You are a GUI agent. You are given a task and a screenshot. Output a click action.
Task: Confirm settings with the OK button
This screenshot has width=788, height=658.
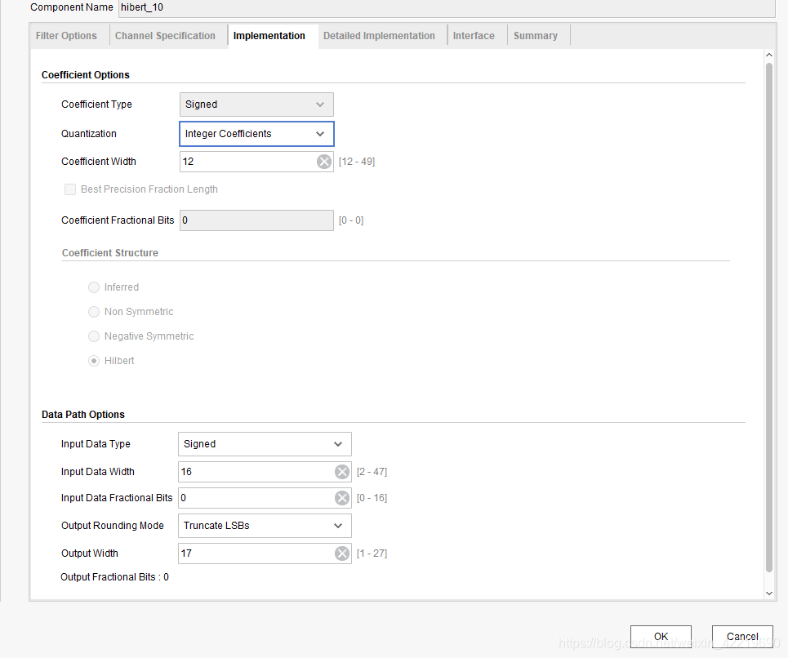[661, 637]
